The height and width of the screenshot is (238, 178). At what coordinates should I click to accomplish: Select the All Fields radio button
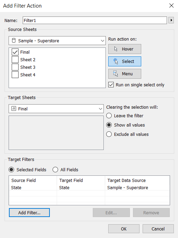pos(55,170)
